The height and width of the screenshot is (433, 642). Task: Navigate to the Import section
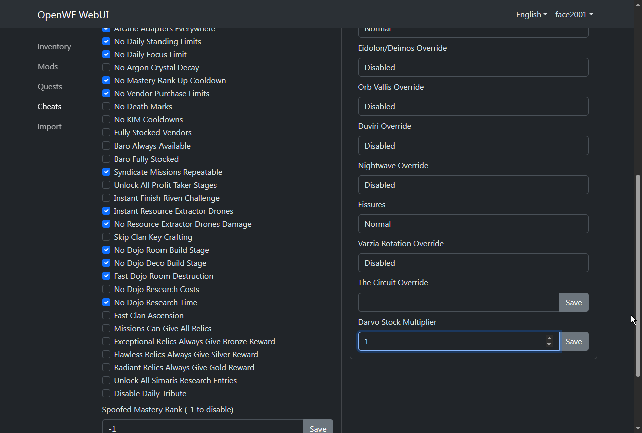(49, 126)
